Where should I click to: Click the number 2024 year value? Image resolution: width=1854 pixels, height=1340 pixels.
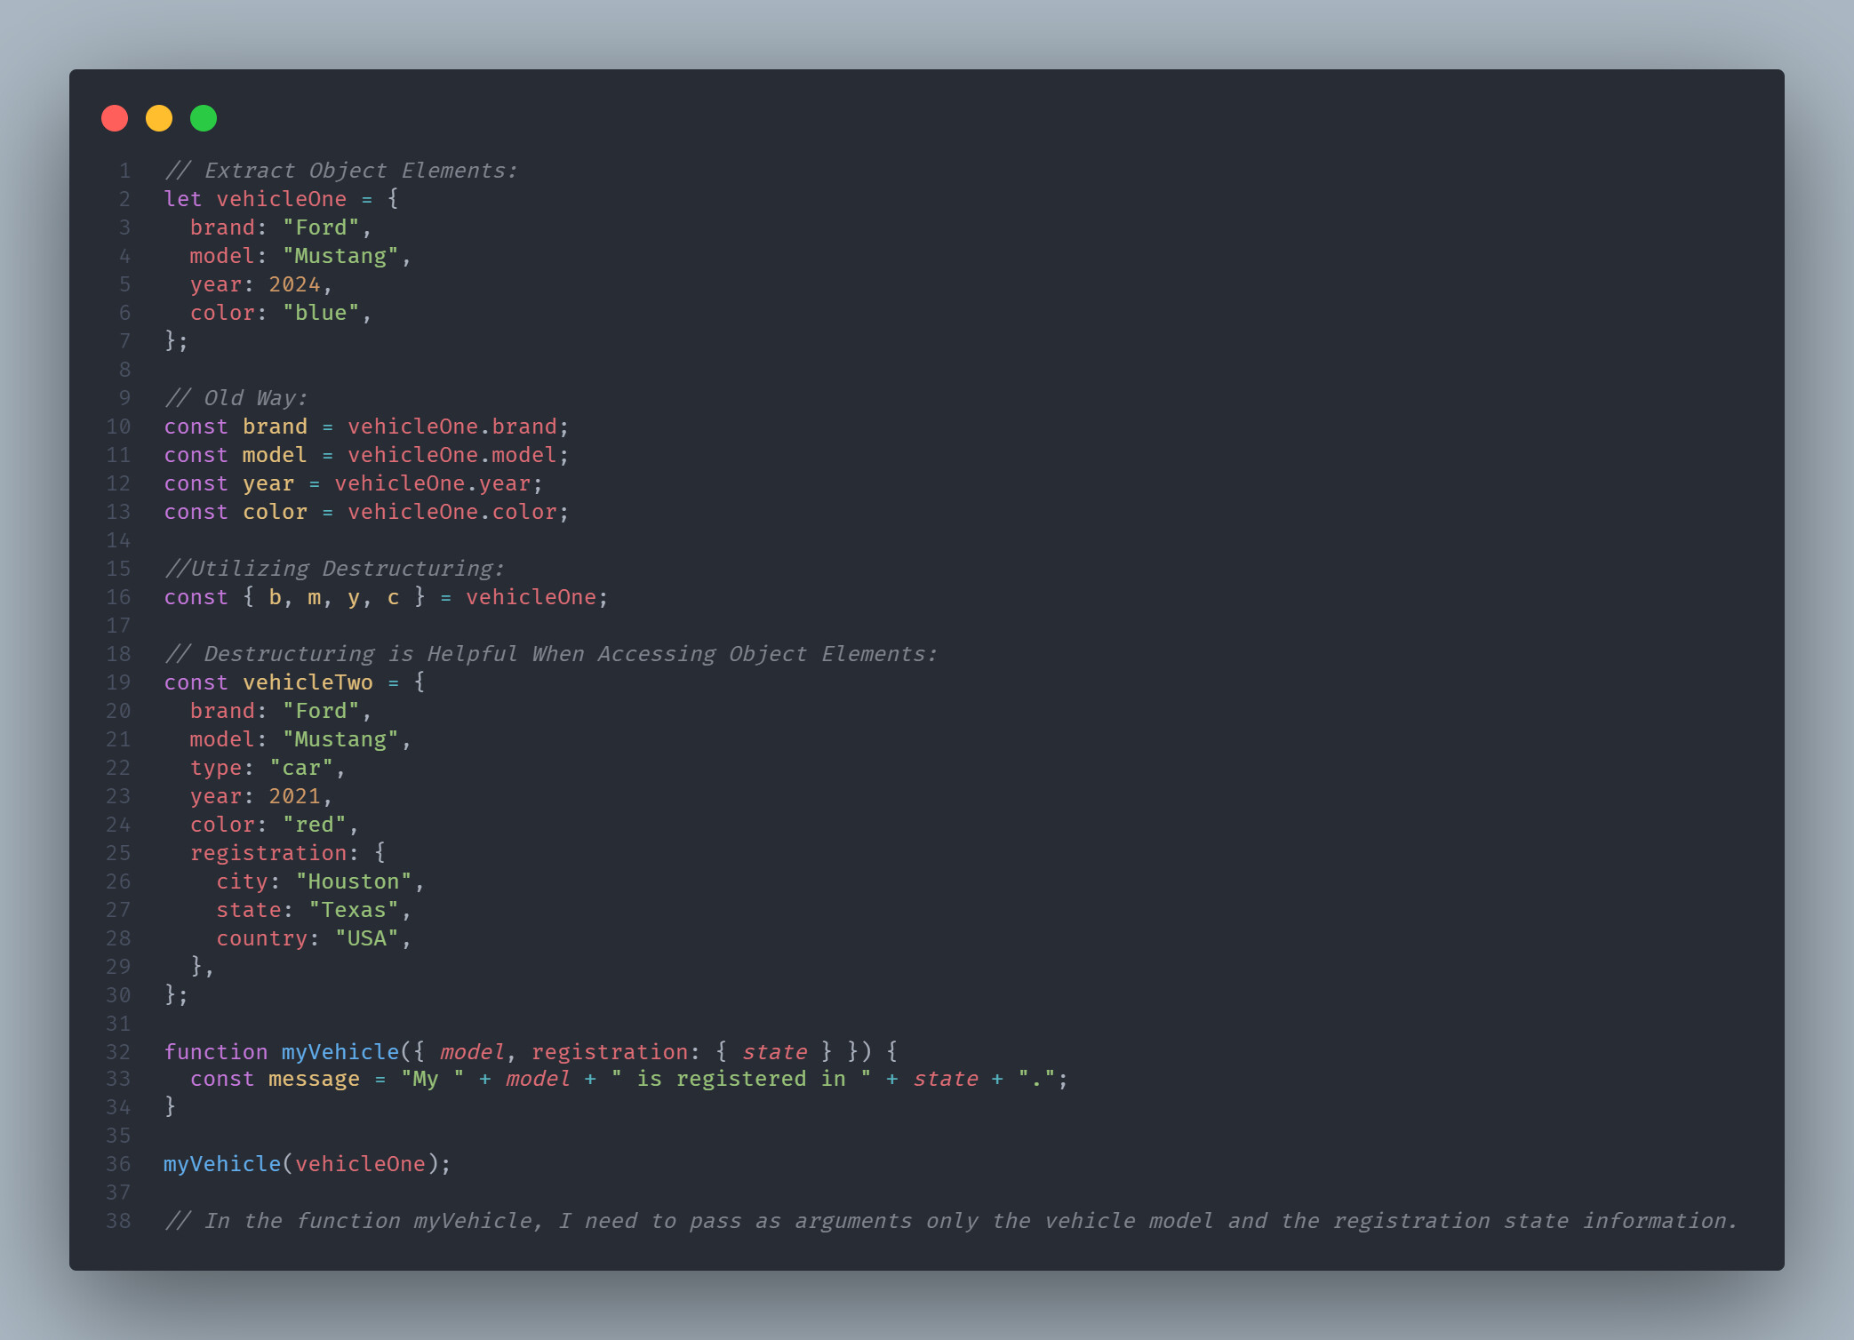click(x=294, y=284)
